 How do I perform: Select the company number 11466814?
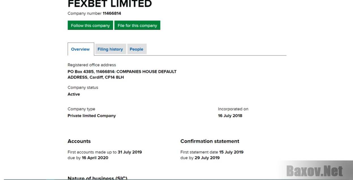click(x=112, y=13)
